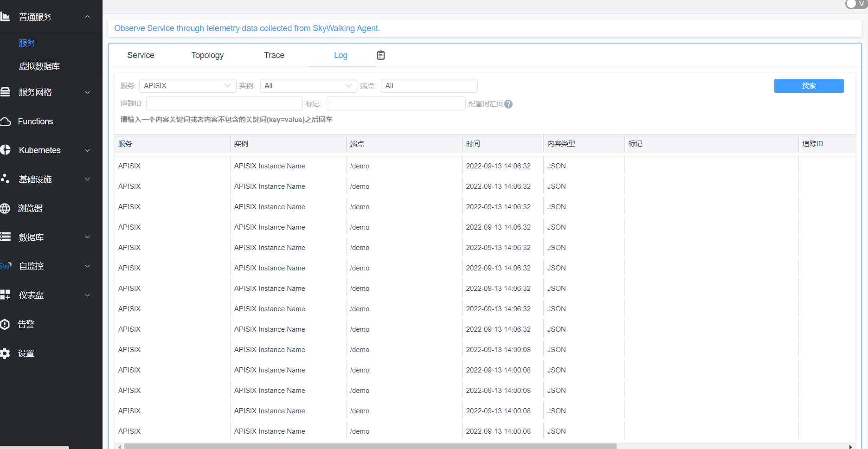Click the scrollbar right arrow under table
This screenshot has height=449, width=868.
(850, 447)
